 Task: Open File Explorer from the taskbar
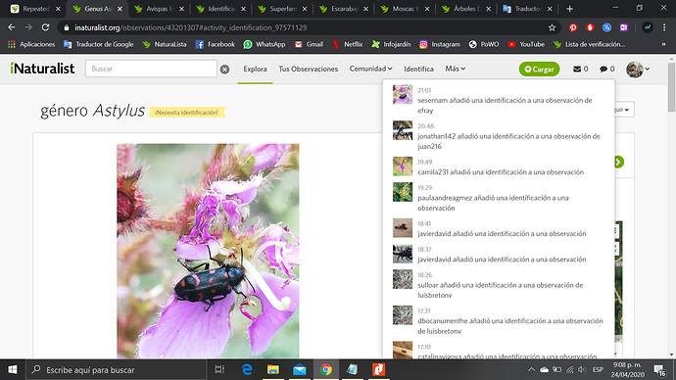(x=273, y=369)
